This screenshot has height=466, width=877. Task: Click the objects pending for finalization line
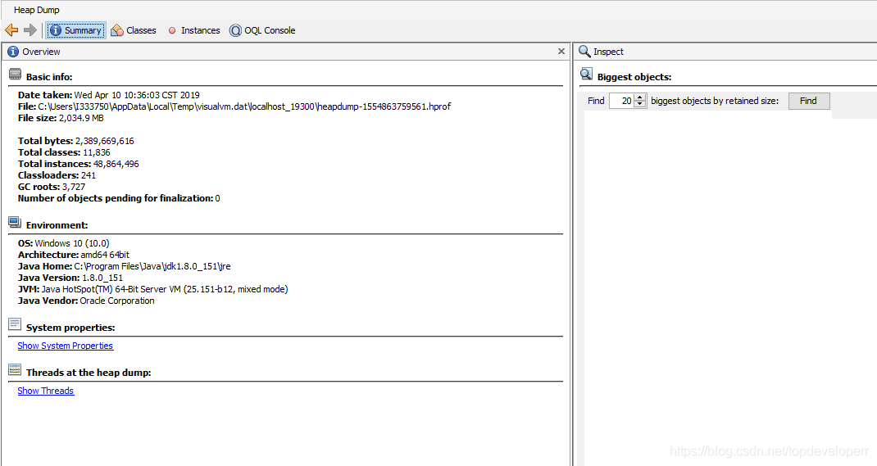(x=119, y=198)
